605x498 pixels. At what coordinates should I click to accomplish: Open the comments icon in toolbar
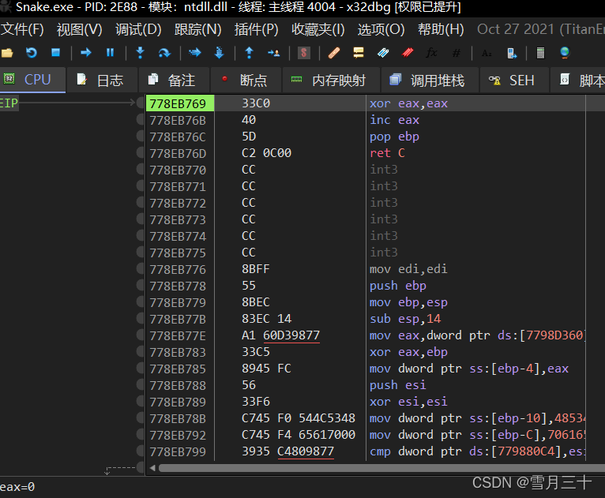click(x=359, y=53)
